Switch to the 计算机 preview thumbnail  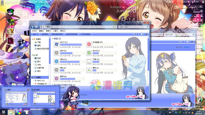16,98
